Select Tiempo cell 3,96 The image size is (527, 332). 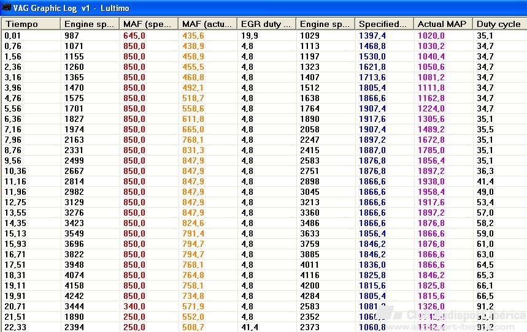13,88
